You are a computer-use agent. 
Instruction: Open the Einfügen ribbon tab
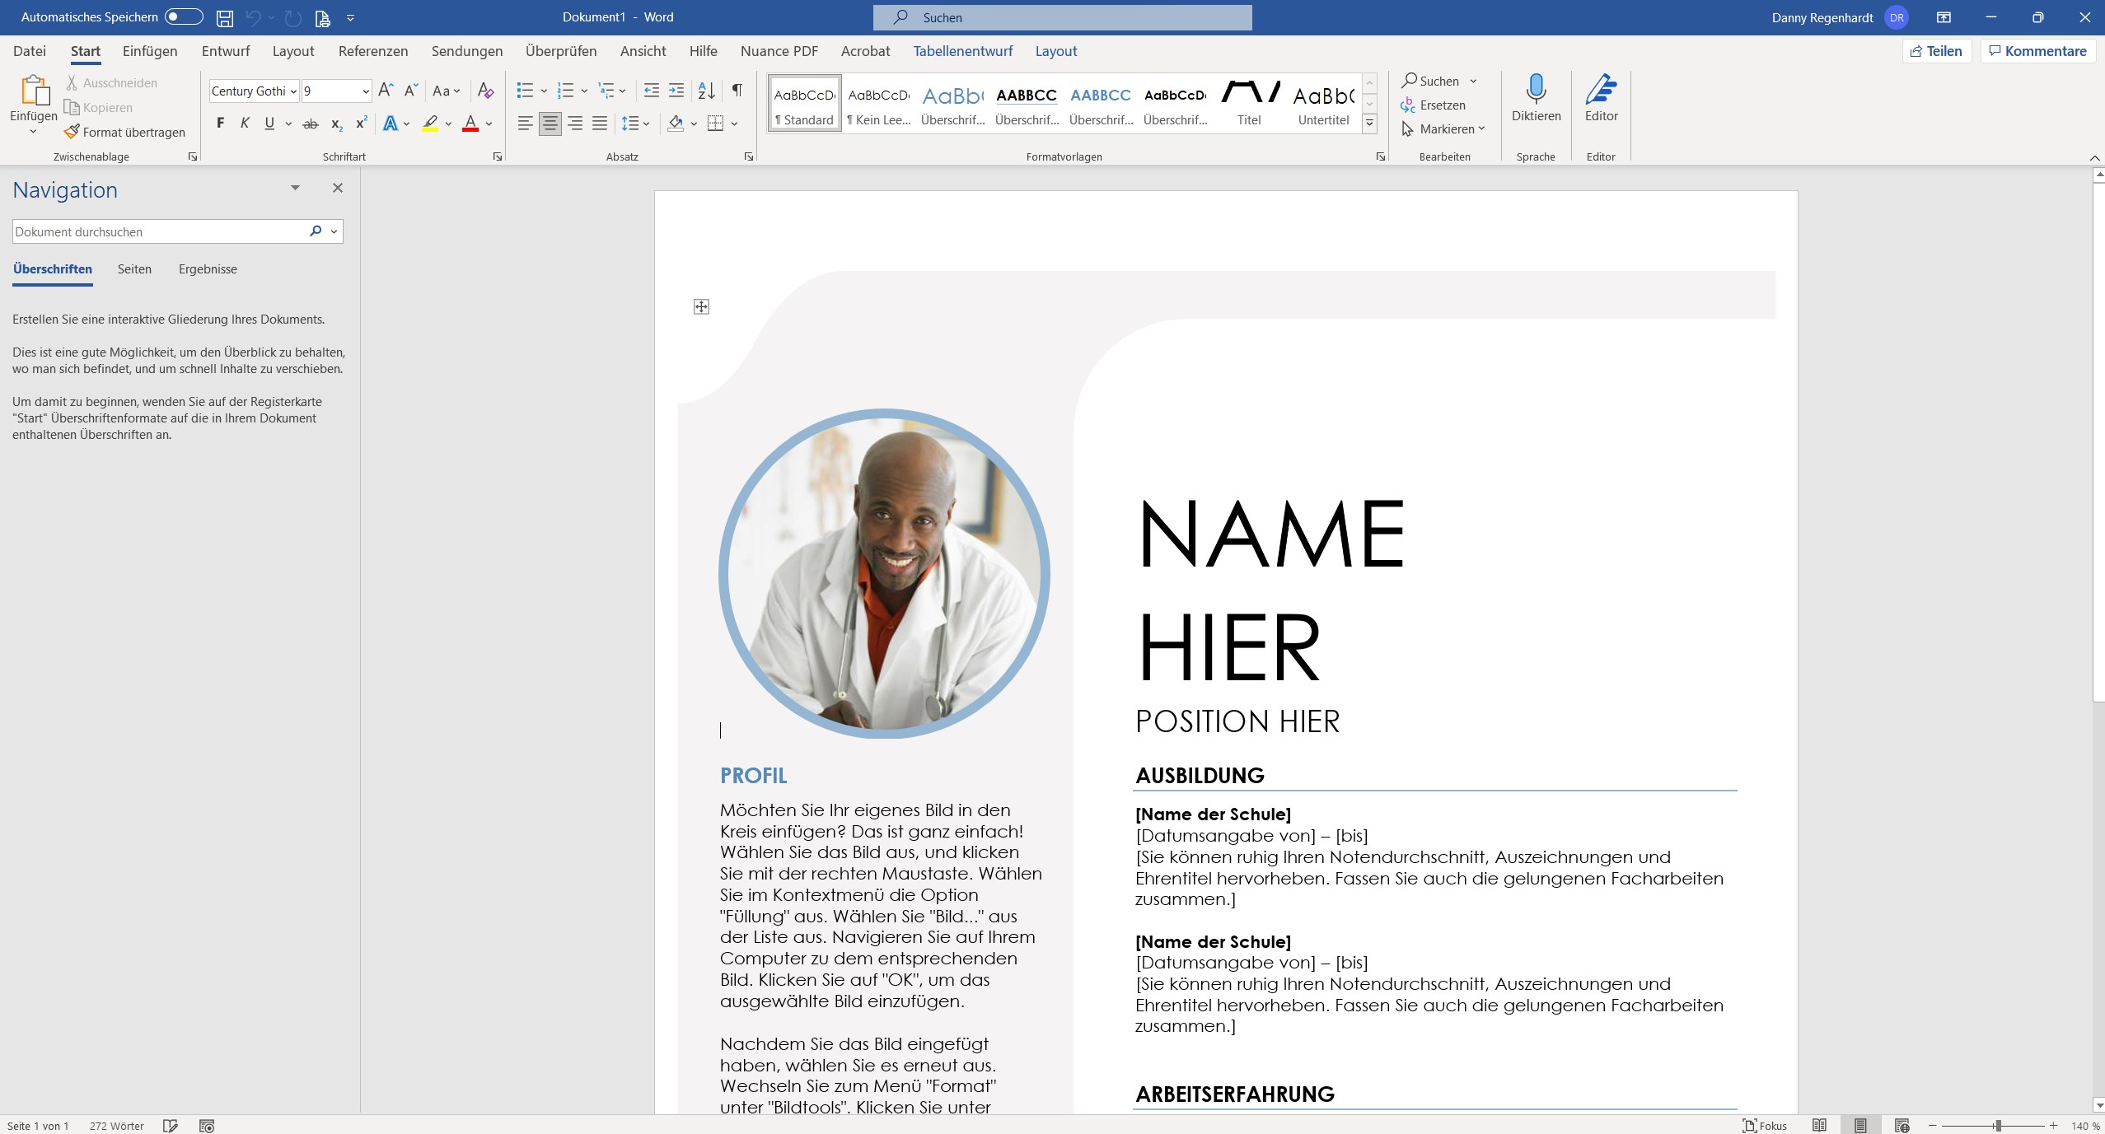(x=150, y=51)
